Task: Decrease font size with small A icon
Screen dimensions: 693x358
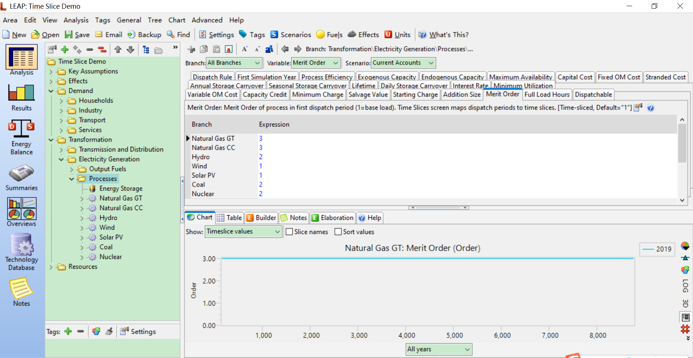Action: tap(257, 49)
